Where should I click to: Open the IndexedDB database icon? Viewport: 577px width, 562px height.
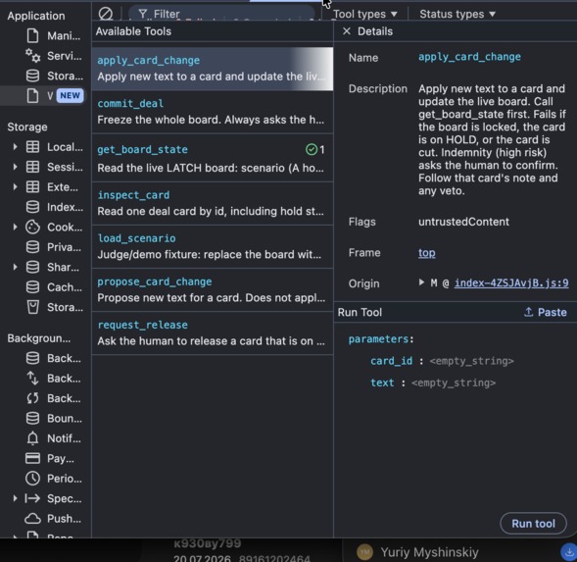tap(32, 207)
